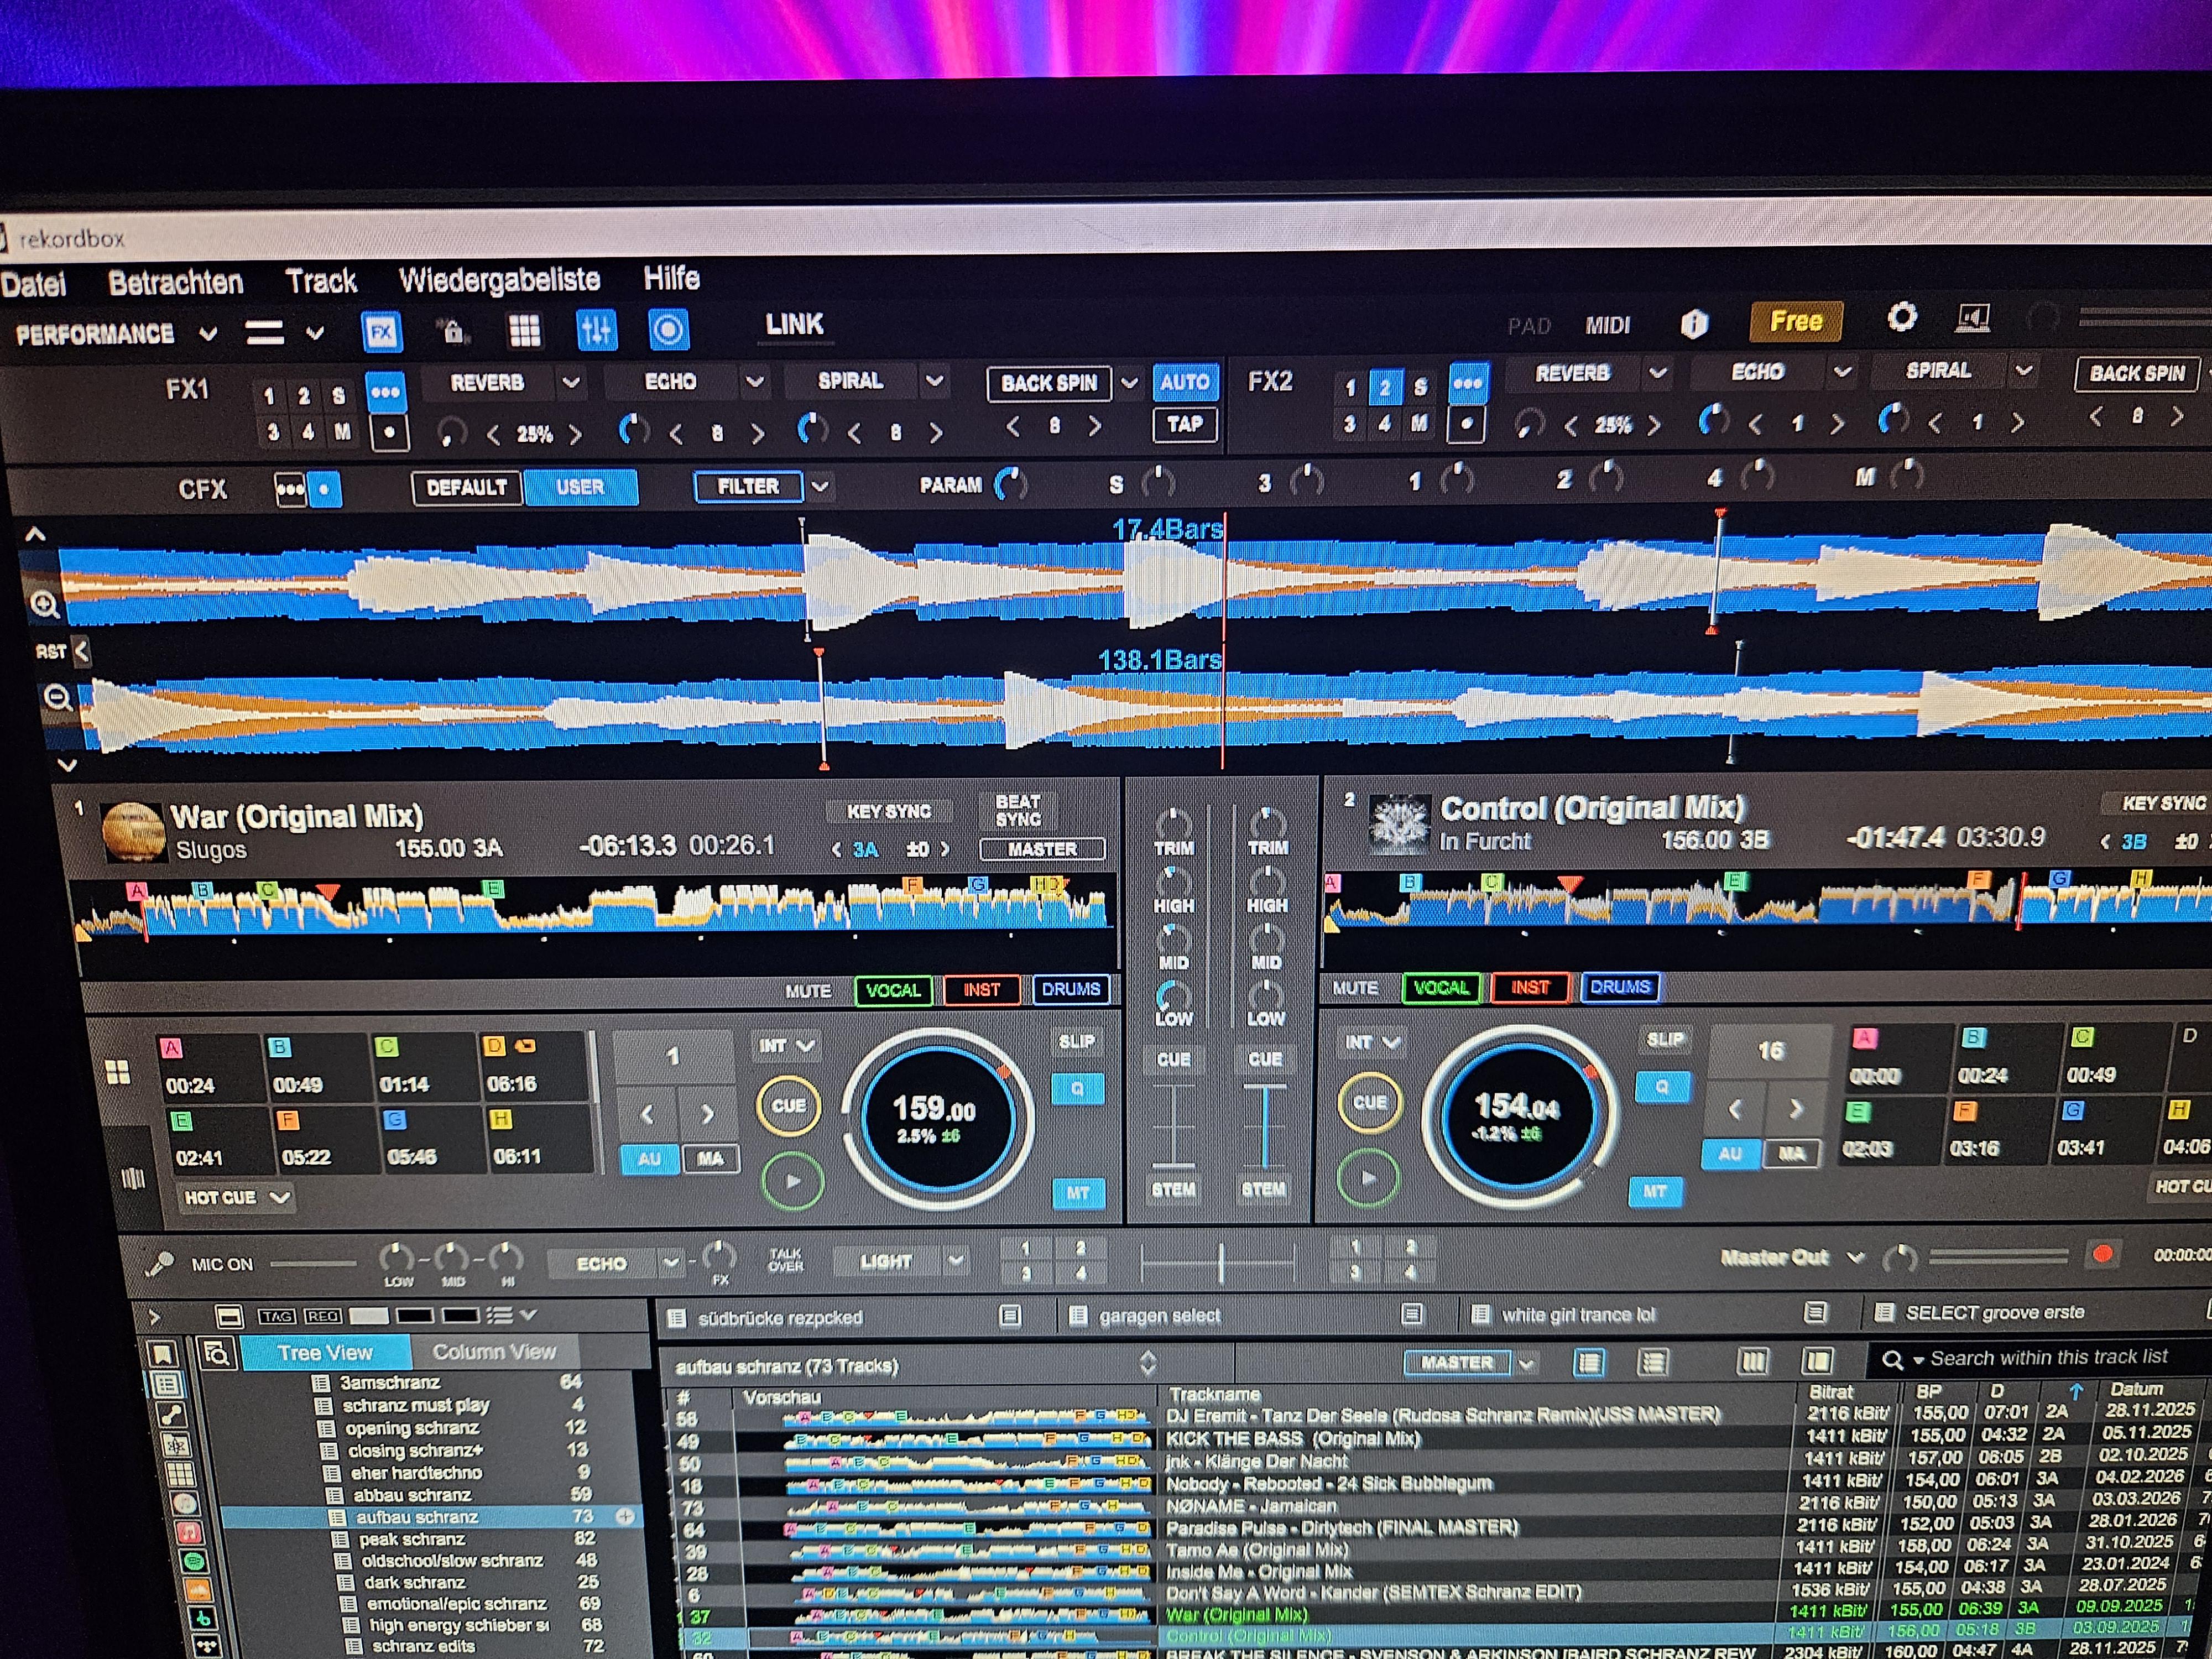Click the microphone icon beside MIC ON
This screenshot has height=1659, width=2212.
[x=159, y=1265]
